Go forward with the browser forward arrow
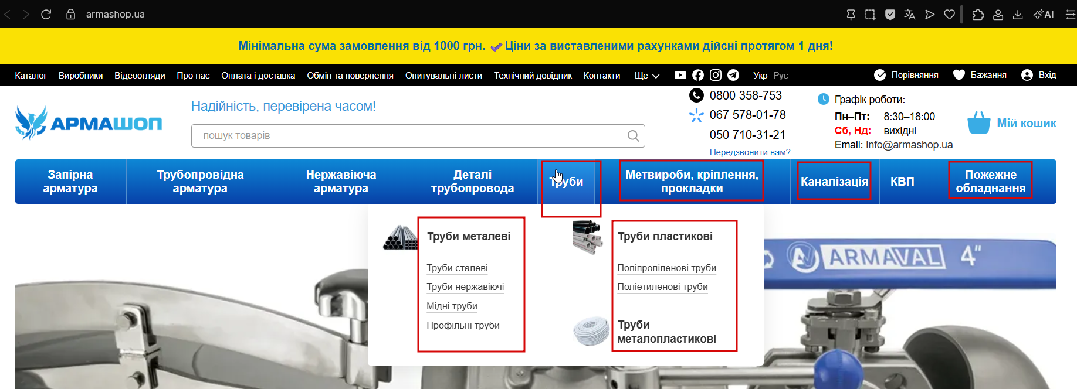1077x389 pixels. coord(26,14)
